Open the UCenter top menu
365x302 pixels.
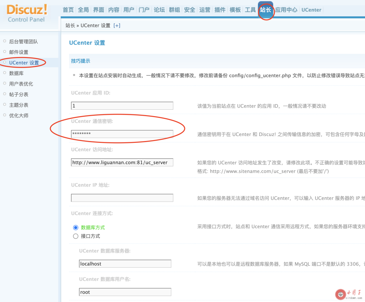coord(311,10)
